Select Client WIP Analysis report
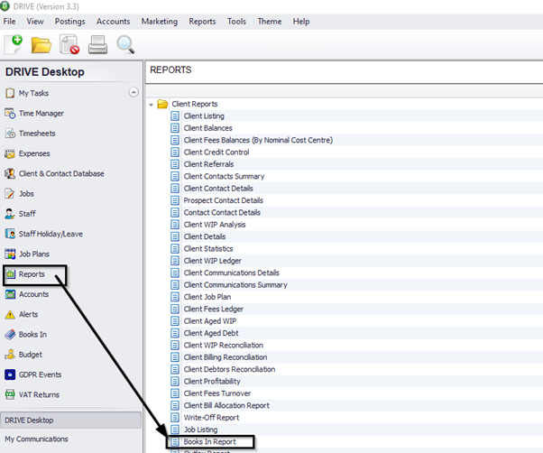The width and height of the screenshot is (543, 453). (x=215, y=225)
